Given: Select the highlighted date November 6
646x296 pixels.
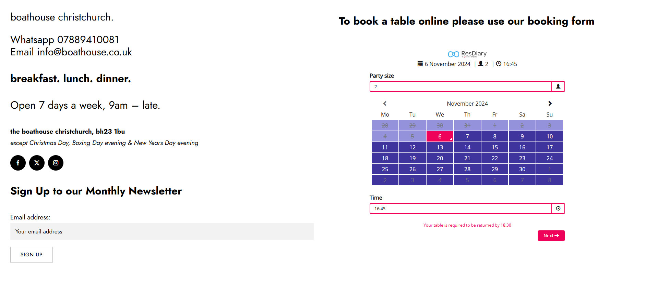Looking at the screenshot, I should click(440, 136).
